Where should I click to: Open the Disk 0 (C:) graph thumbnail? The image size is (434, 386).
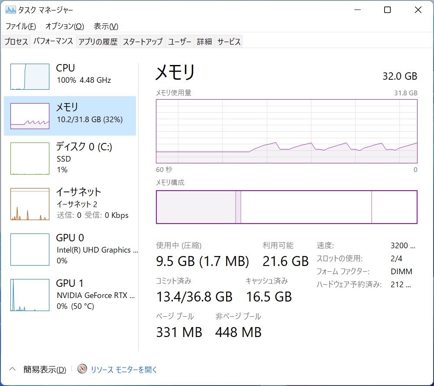tap(30, 159)
